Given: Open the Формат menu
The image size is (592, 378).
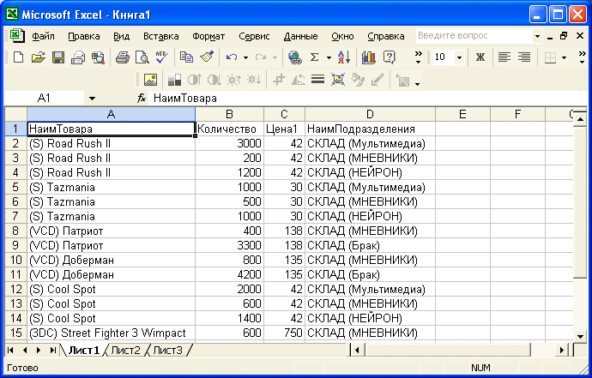Looking at the screenshot, I should [208, 36].
